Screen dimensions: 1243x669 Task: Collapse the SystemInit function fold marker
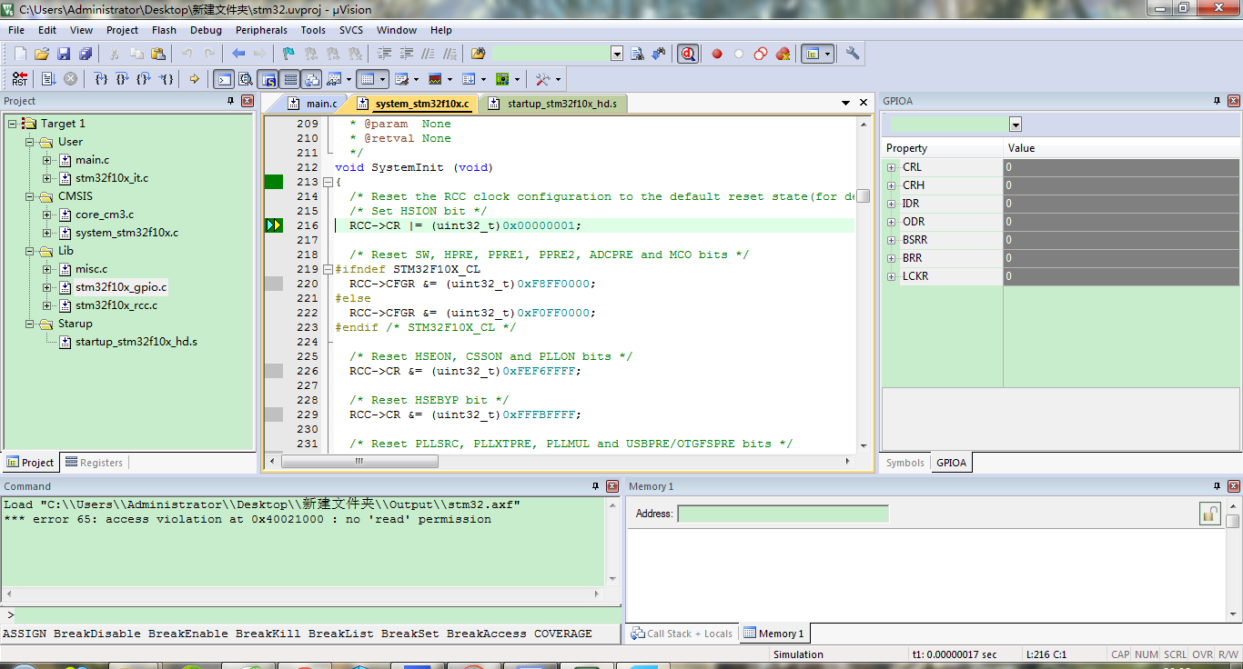click(328, 182)
